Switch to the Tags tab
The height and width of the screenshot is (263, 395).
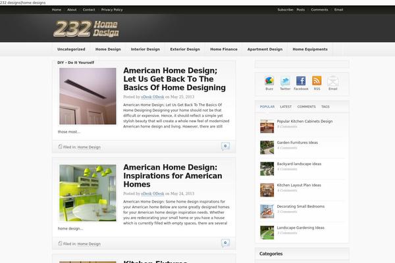click(x=325, y=107)
